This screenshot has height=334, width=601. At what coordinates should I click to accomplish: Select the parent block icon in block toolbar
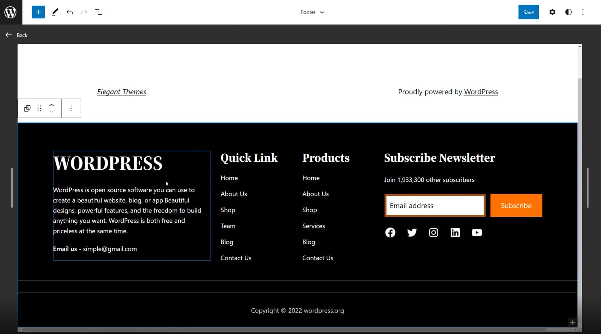[x=27, y=108]
